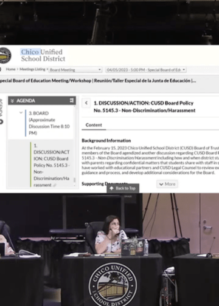Open the Meetings Listing breadcrumb link

tap(32, 69)
